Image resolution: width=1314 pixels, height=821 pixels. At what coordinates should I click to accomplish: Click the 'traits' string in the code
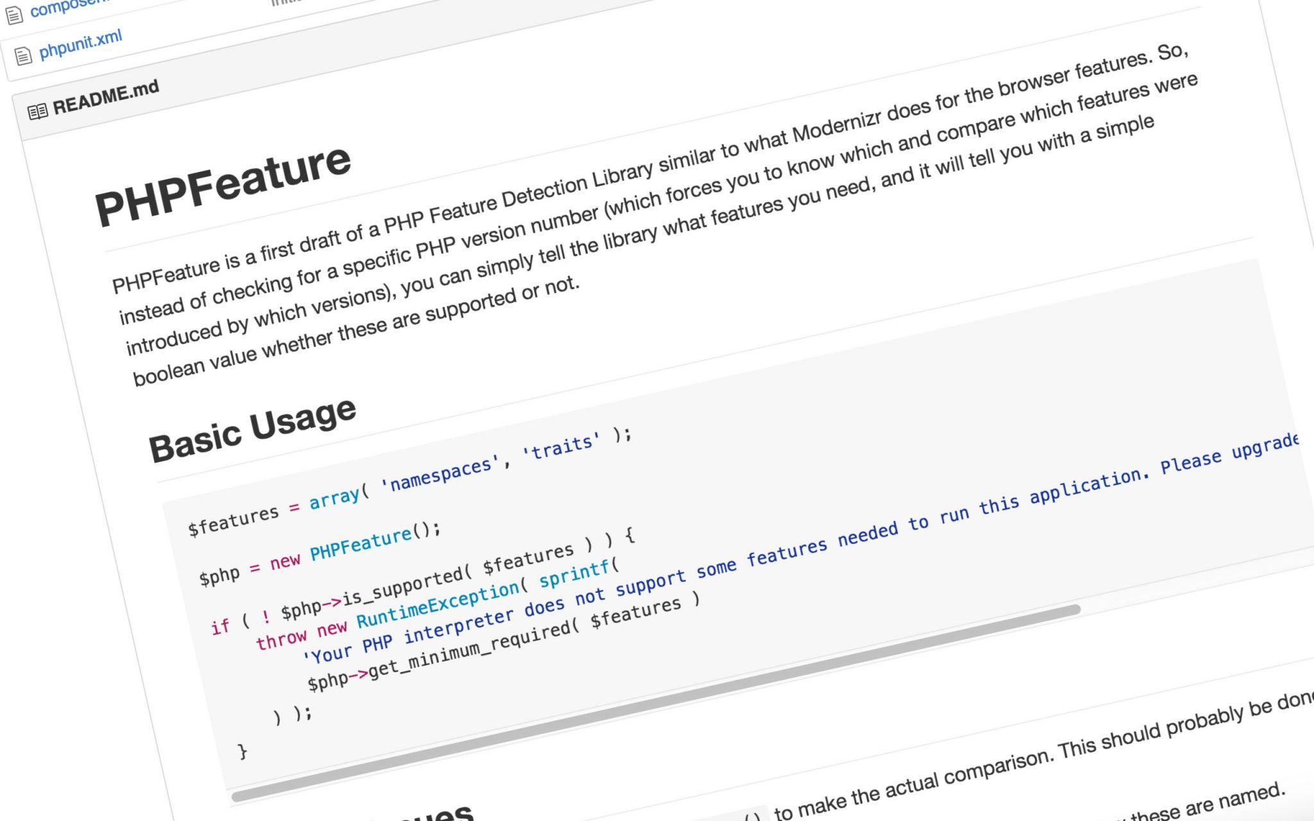(561, 445)
